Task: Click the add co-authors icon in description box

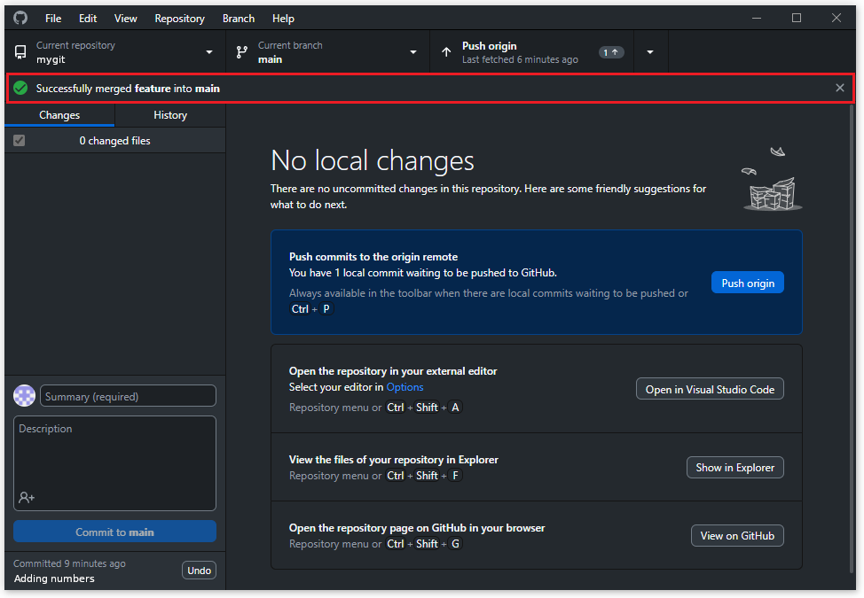Action: pyautogui.click(x=27, y=498)
